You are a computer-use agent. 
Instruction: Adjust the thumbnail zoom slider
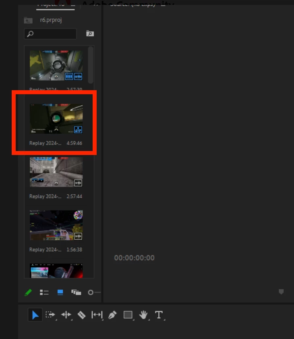(x=94, y=293)
